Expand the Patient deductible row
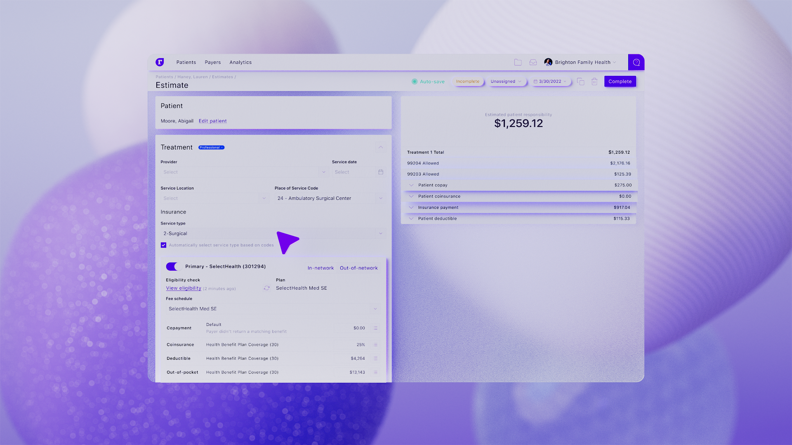 tap(411, 218)
